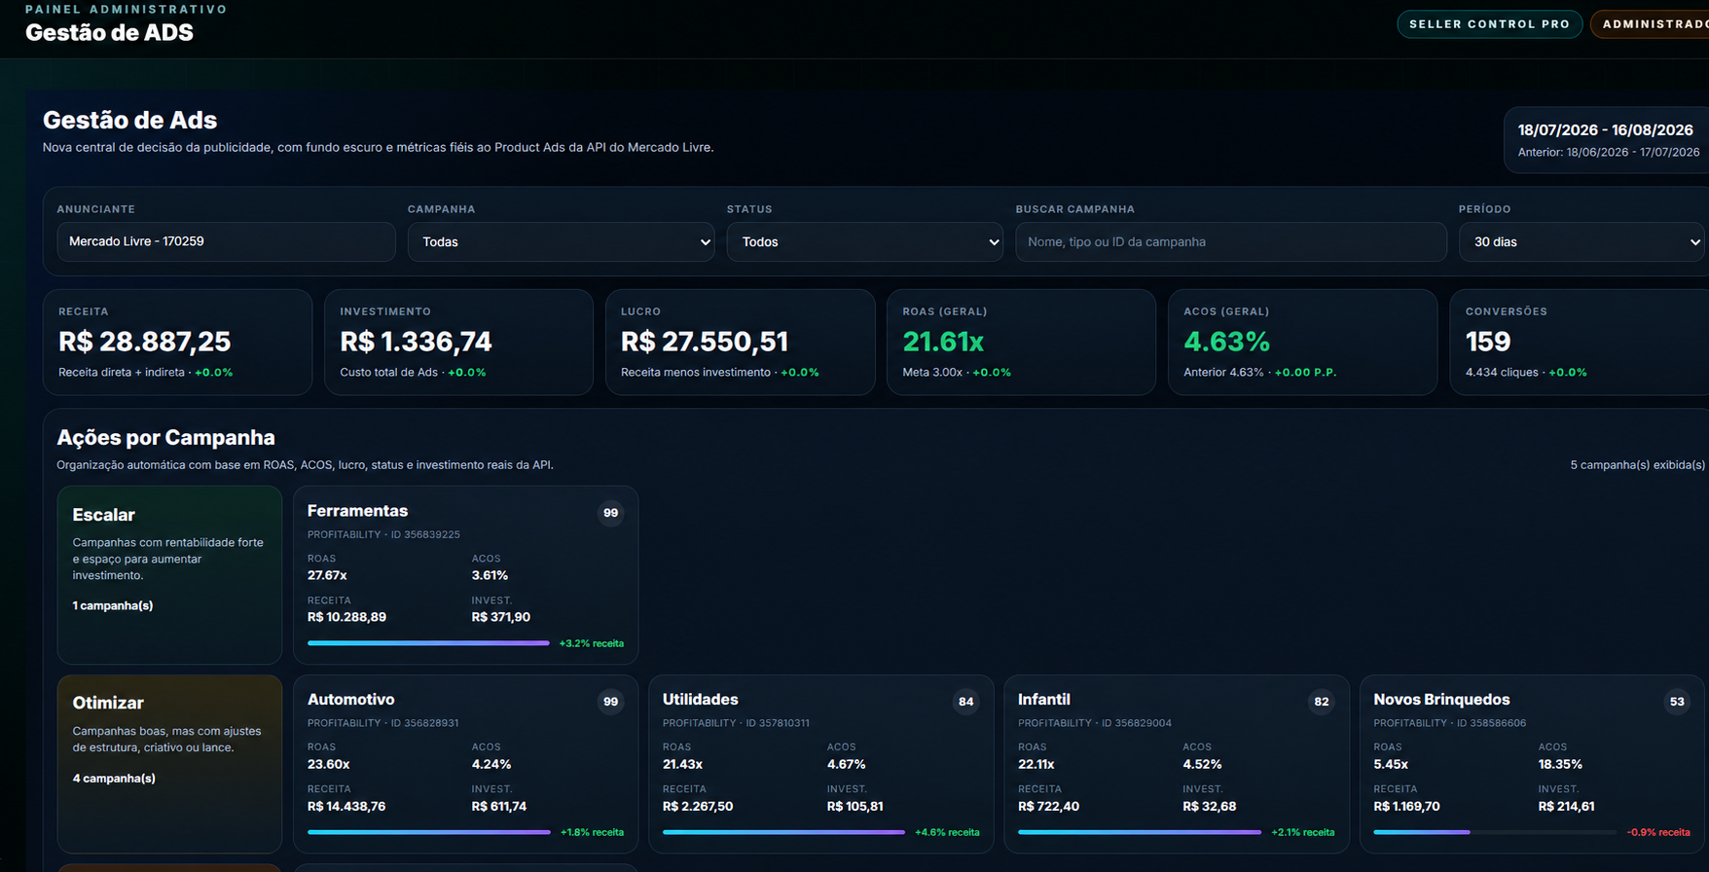This screenshot has width=1709, height=872.
Task: Open the Campanha dropdown showing Todas
Action: click(x=561, y=241)
